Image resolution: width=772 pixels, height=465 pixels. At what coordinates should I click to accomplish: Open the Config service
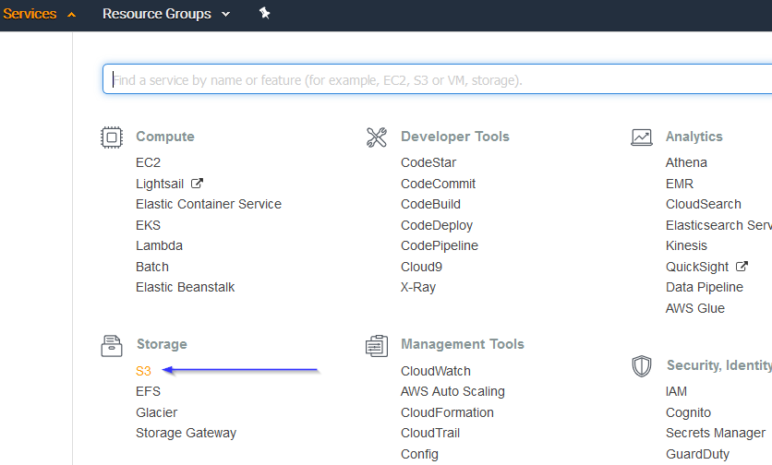coord(419,454)
